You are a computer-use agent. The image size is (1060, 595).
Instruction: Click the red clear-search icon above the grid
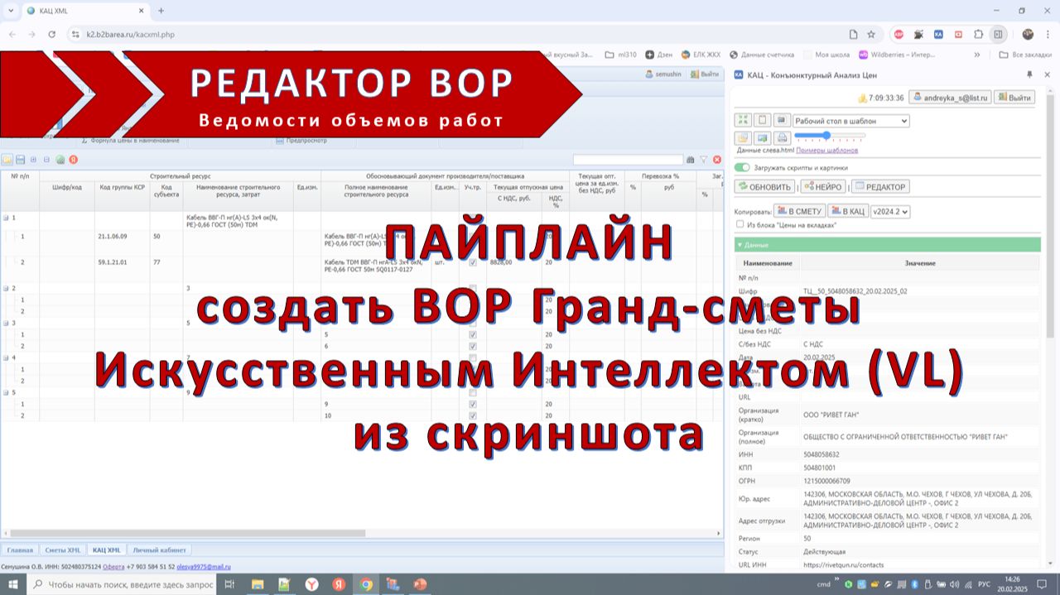pyautogui.click(x=717, y=160)
